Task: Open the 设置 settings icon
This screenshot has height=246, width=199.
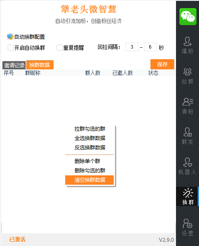Action: [187, 227]
